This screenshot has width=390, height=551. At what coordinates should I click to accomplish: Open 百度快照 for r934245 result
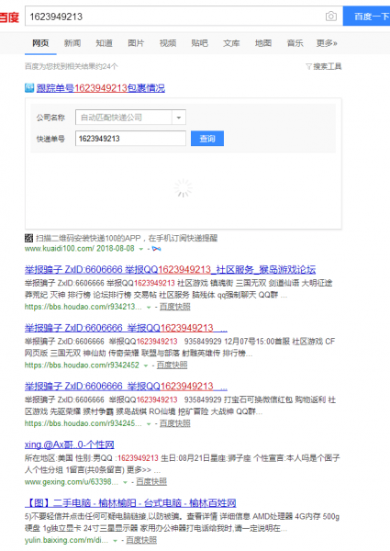pos(175,423)
